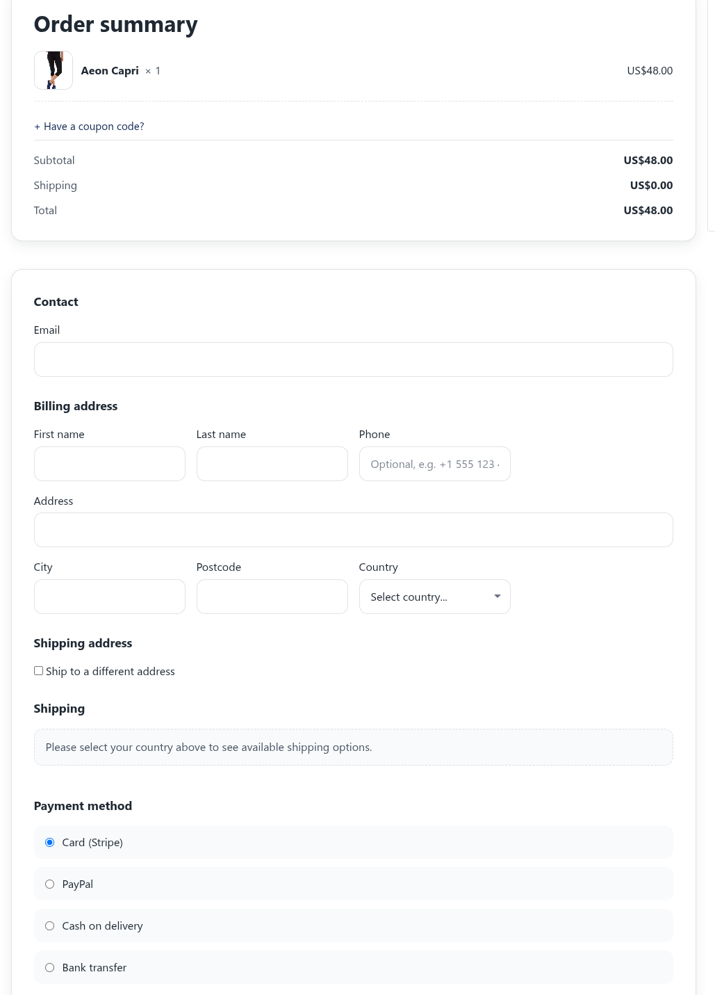The image size is (715, 995).
Task: Select PayPal as payment method
Action: click(49, 884)
